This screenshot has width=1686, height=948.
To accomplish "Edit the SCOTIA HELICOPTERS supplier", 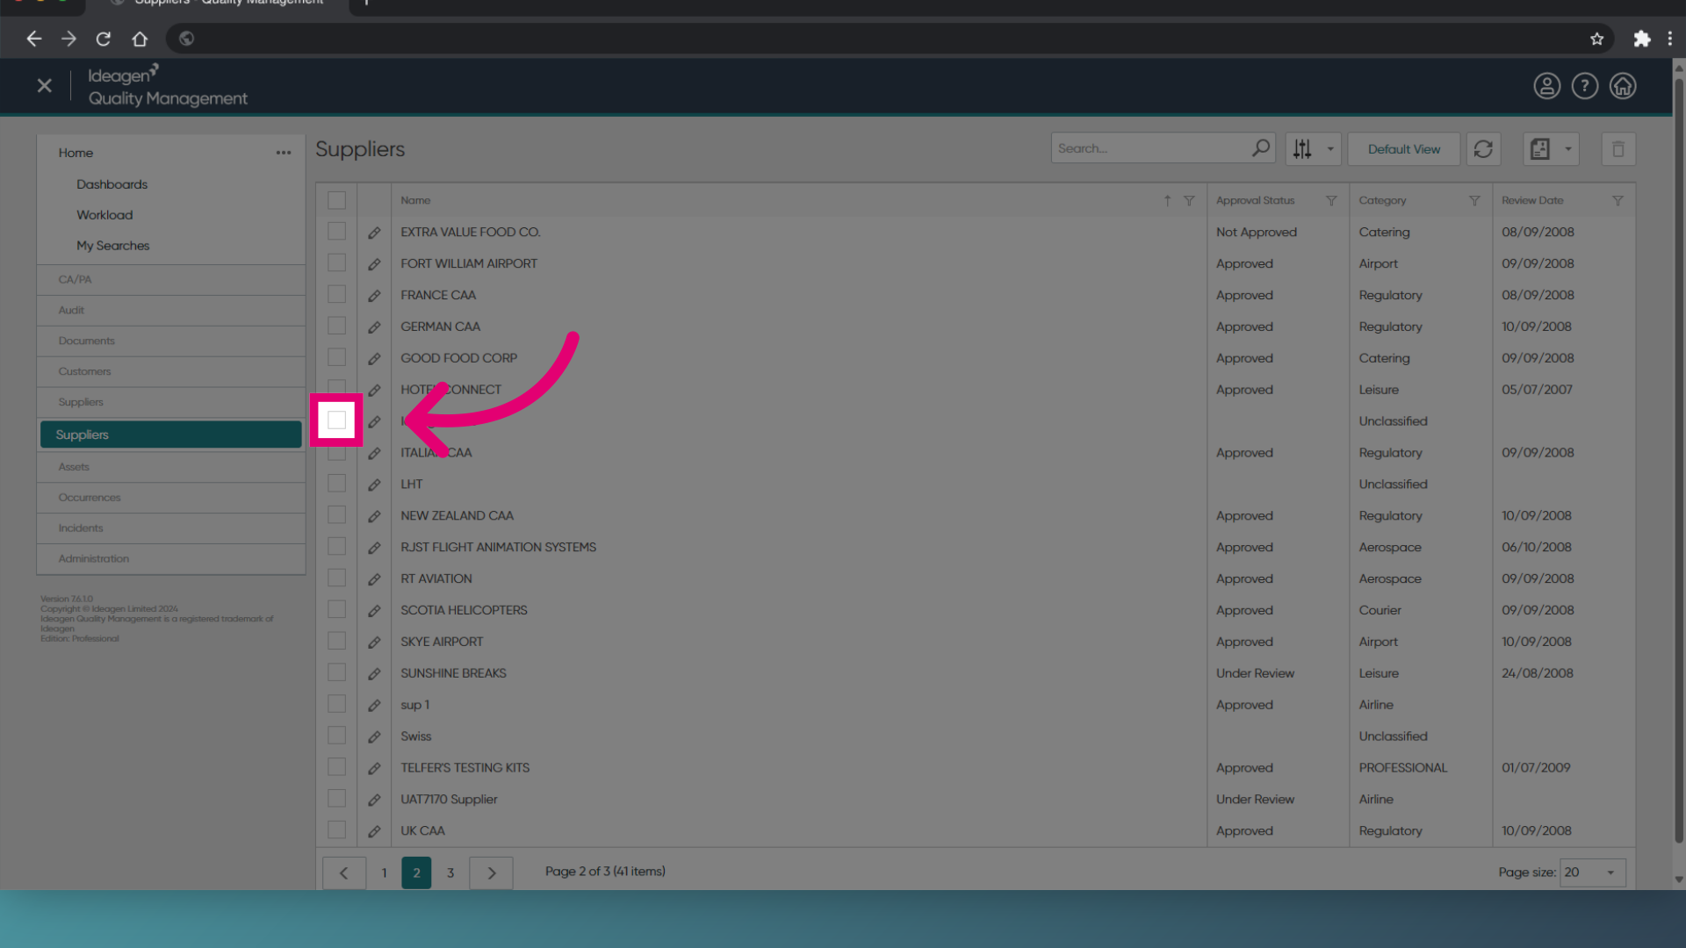I will click(x=374, y=611).
